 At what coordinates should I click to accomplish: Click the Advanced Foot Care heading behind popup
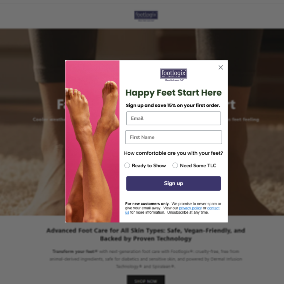click(x=146, y=234)
